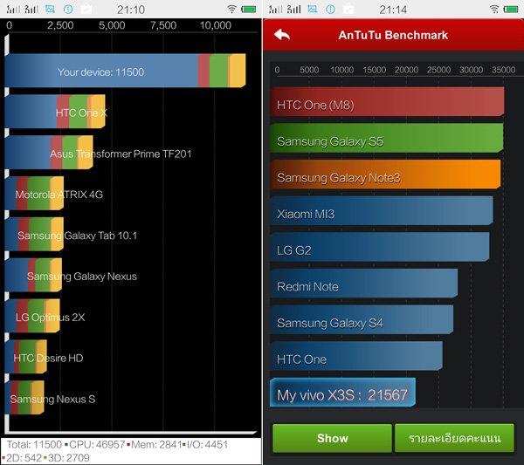The width and height of the screenshot is (524, 465).
Task: Tap the green I/O segment of Your device bar
Action: (x=219, y=71)
